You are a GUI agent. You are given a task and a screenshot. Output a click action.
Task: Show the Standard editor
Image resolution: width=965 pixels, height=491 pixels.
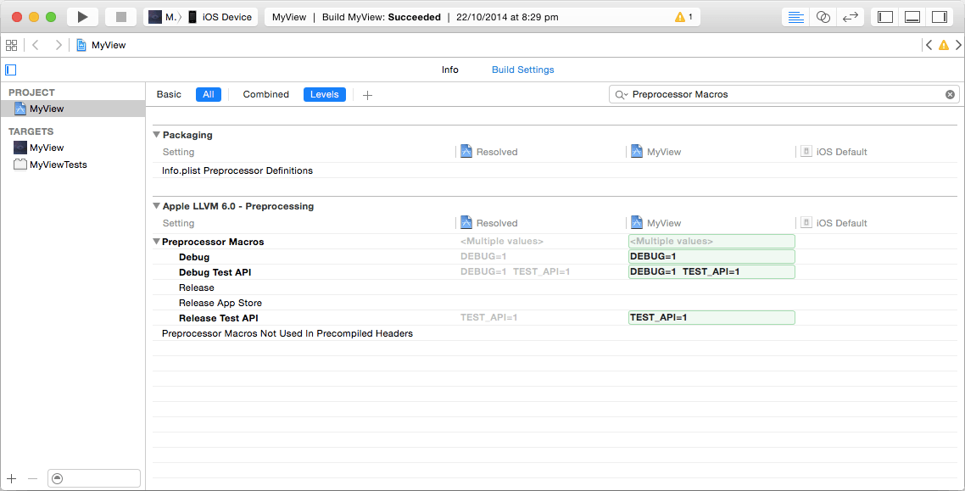(795, 17)
